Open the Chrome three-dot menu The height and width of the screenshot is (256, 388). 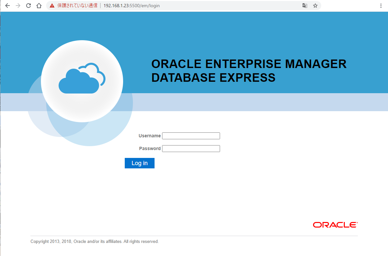381,6
